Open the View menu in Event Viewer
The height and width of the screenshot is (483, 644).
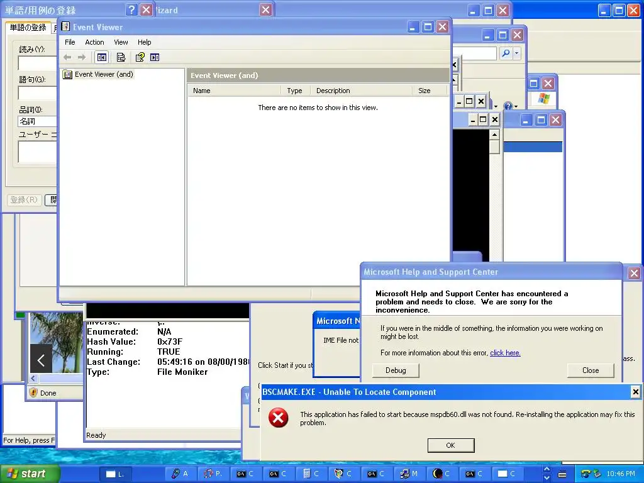click(121, 42)
